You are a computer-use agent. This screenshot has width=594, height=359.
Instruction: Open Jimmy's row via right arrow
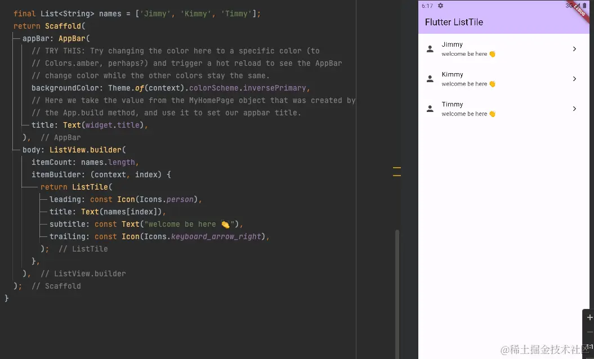point(574,49)
